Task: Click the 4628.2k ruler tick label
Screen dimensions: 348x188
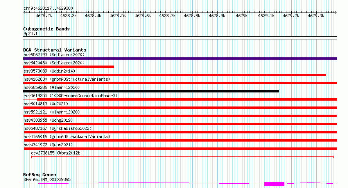Action: 44,16
